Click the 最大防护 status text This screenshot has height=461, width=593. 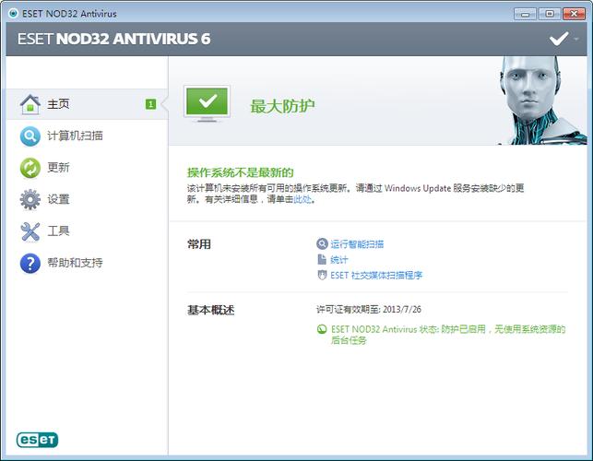tap(282, 106)
